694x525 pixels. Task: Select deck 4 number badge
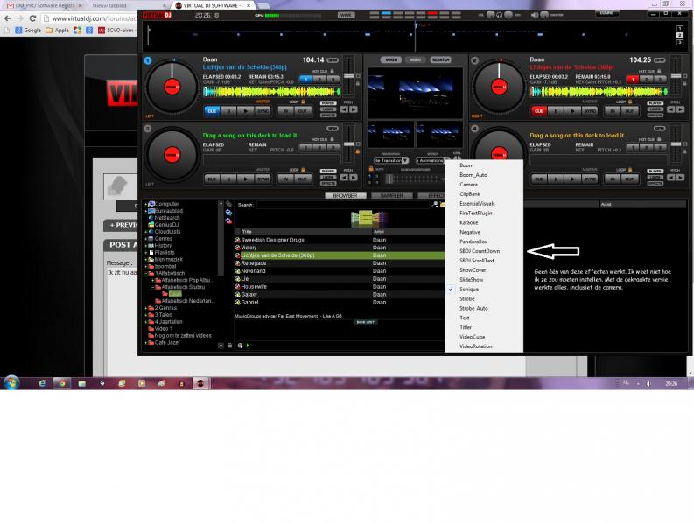pyautogui.click(x=474, y=129)
